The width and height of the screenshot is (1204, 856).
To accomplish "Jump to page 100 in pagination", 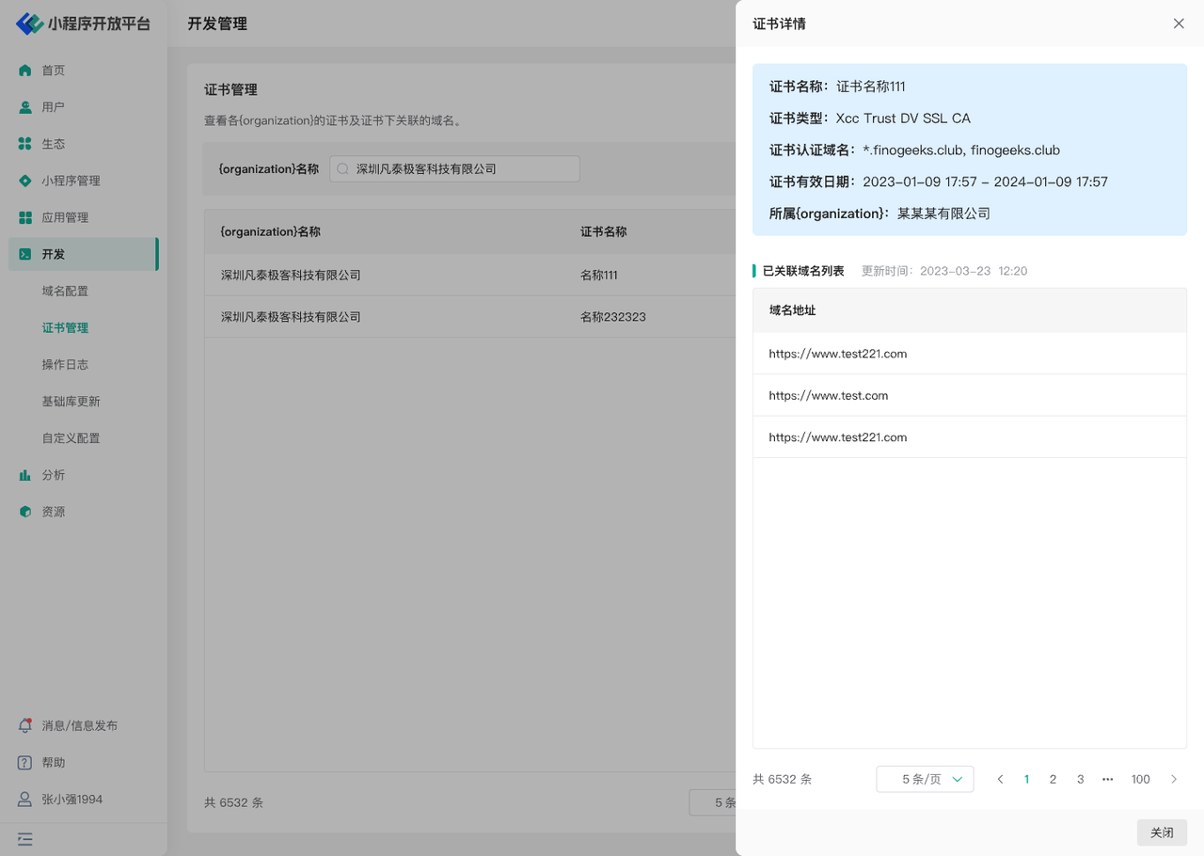I will click(1140, 779).
